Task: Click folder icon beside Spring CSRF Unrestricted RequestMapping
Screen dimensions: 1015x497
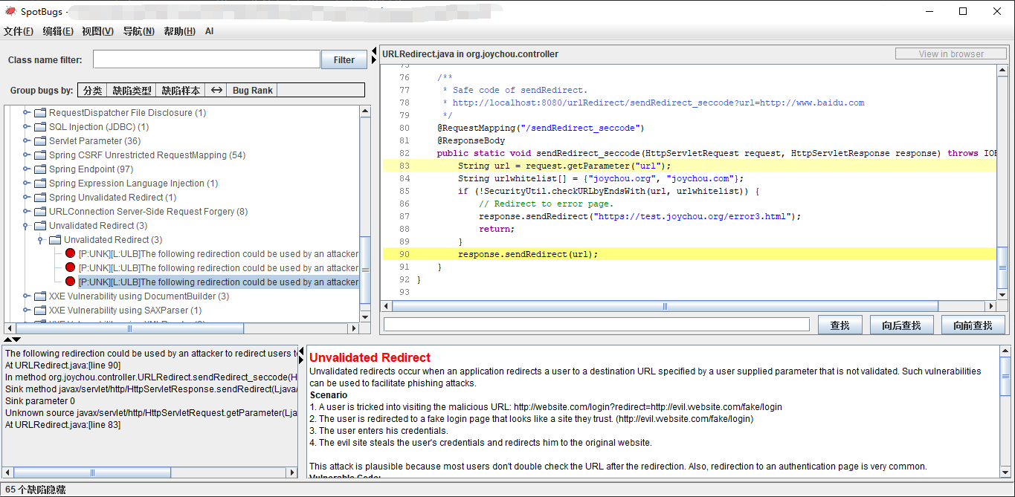Action: click(40, 155)
